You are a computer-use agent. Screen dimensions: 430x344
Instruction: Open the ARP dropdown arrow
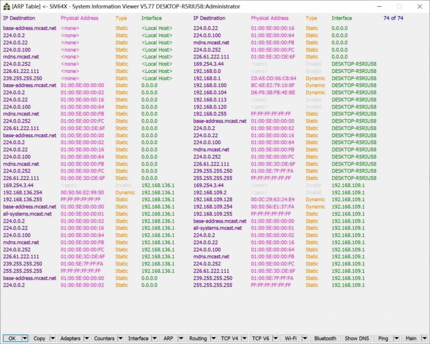(x=181, y=338)
